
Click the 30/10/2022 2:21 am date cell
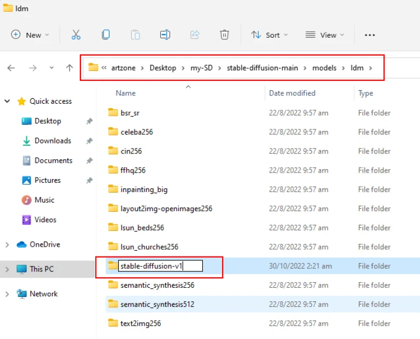300,266
